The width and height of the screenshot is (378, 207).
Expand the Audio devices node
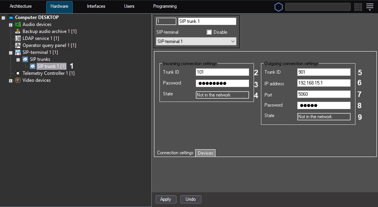click(x=10, y=25)
